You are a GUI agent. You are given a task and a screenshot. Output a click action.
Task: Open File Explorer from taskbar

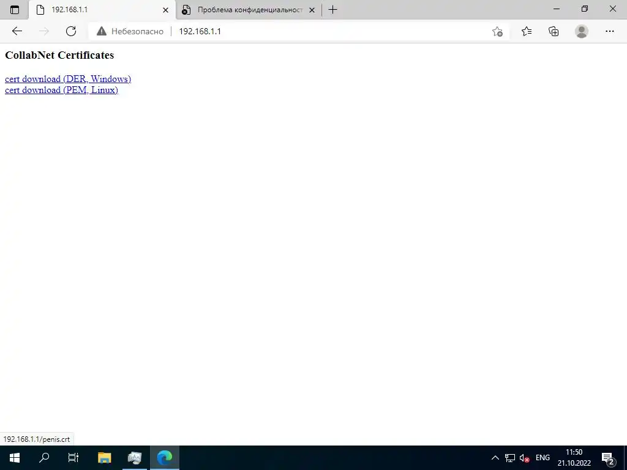pos(105,458)
